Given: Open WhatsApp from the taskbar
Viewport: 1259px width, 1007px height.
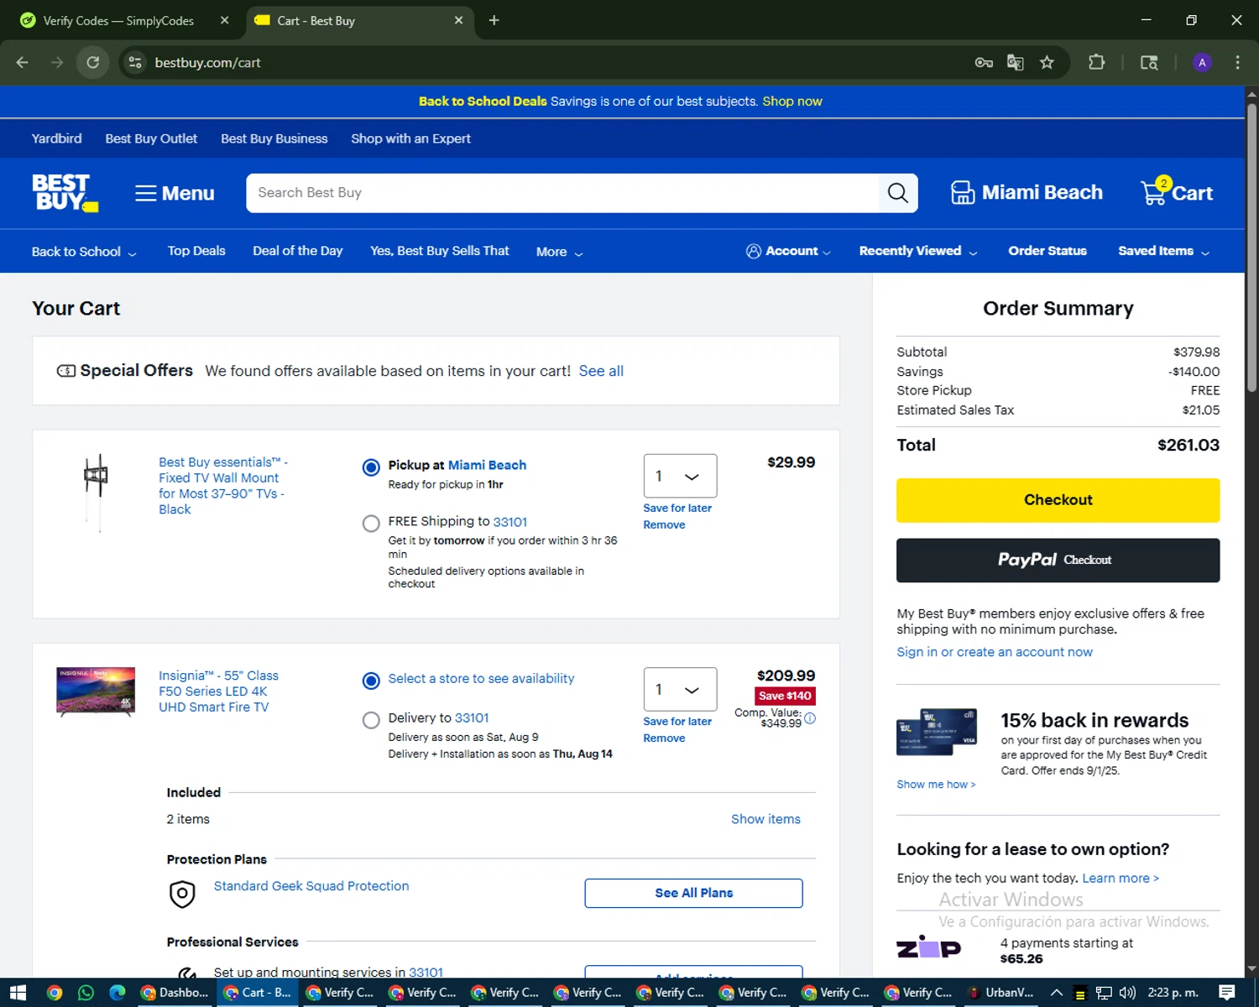Looking at the screenshot, I should [x=86, y=993].
